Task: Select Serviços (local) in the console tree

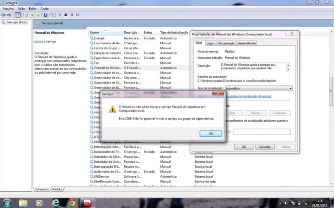Action: (17, 22)
